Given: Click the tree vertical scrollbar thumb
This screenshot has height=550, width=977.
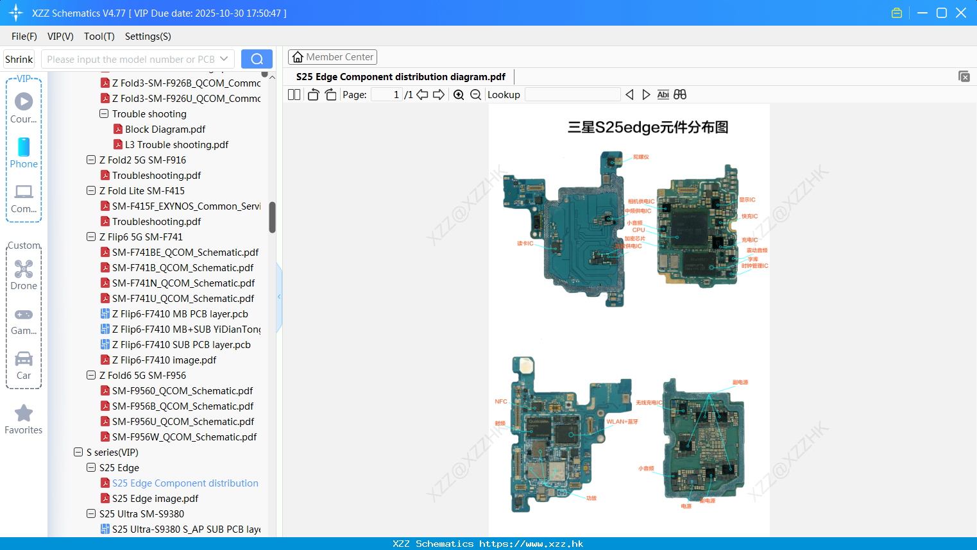Looking at the screenshot, I should click(x=272, y=217).
